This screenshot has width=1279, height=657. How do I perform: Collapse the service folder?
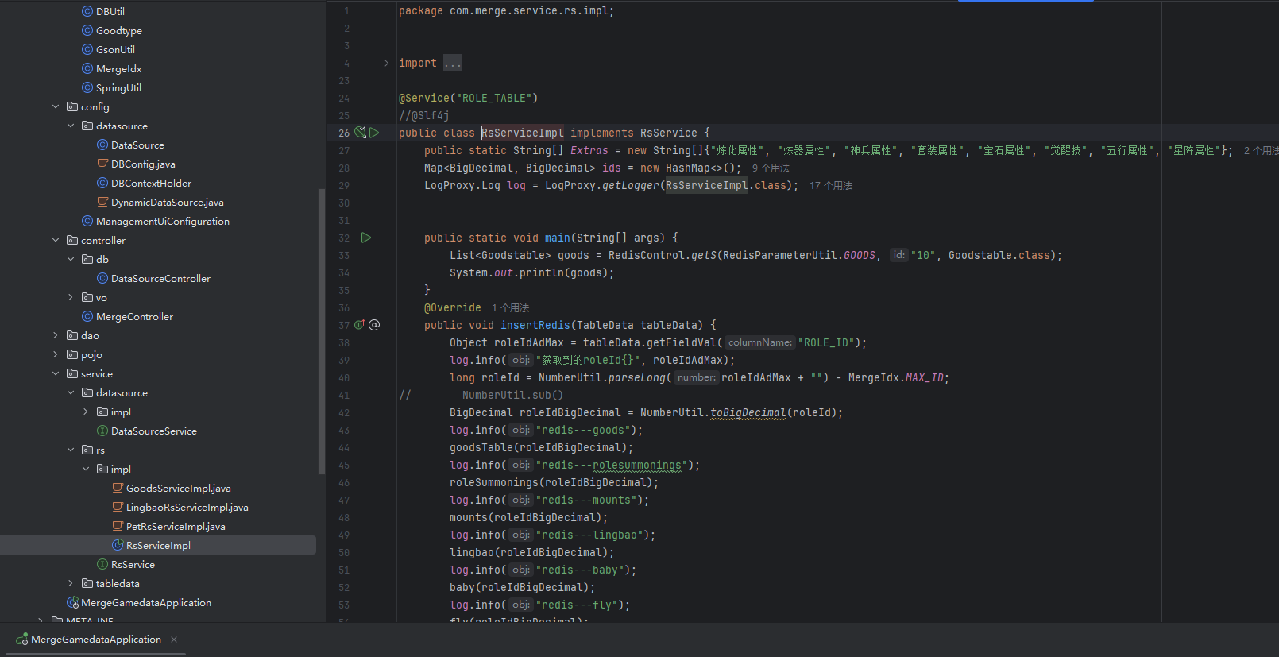56,373
